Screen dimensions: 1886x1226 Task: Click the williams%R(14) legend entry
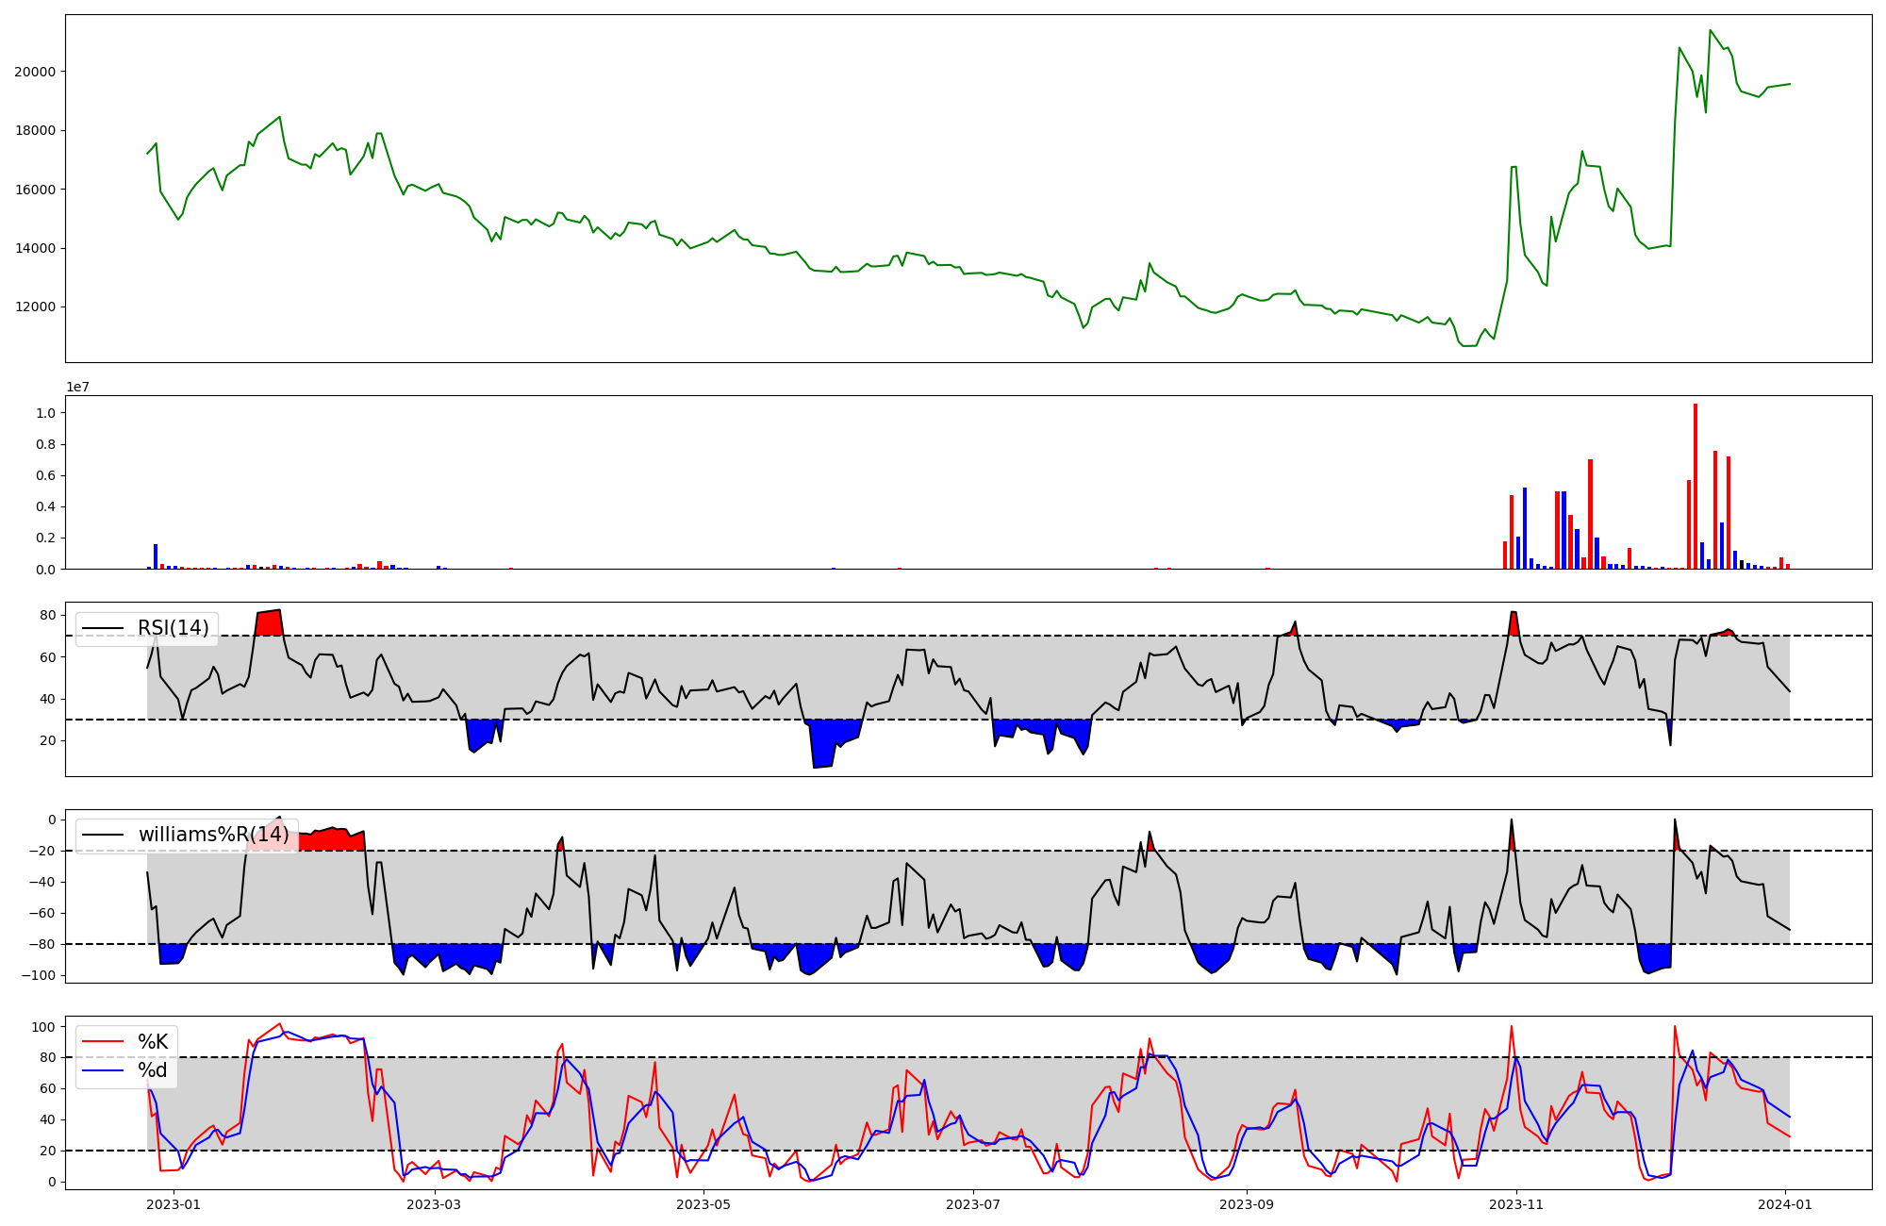click(x=213, y=835)
